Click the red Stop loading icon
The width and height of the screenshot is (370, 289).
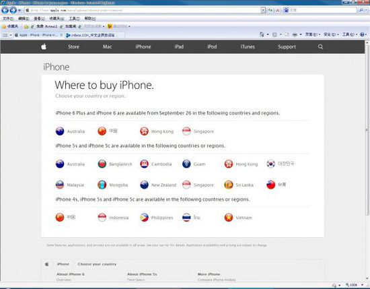(x=278, y=10)
